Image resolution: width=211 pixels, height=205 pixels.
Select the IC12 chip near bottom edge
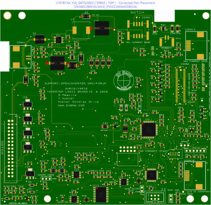tap(101, 194)
